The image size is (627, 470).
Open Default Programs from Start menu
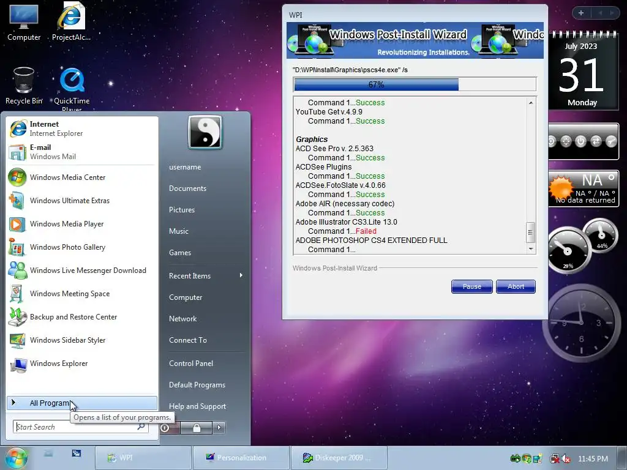pyautogui.click(x=197, y=385)
